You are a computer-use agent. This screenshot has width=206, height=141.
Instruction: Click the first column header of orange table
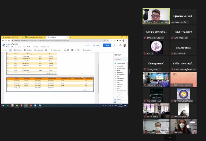pos(17,79)
